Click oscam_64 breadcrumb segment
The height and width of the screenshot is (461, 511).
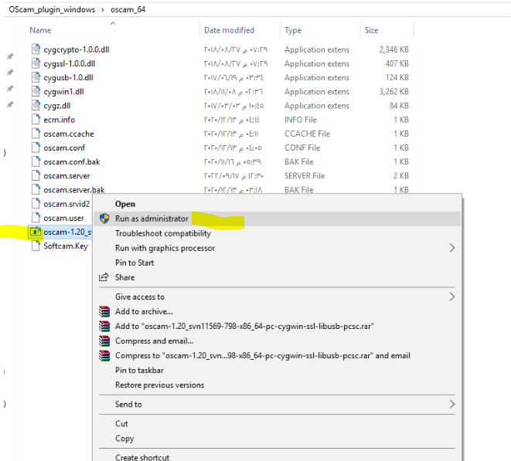tap(128, 9)
